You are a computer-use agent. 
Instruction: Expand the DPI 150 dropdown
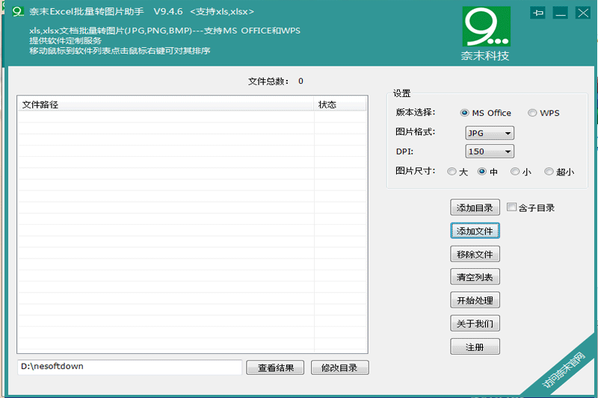[x=489, y=152]
